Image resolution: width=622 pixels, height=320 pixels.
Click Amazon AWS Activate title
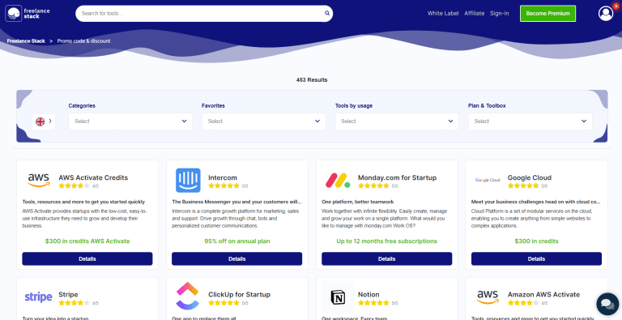544,295
